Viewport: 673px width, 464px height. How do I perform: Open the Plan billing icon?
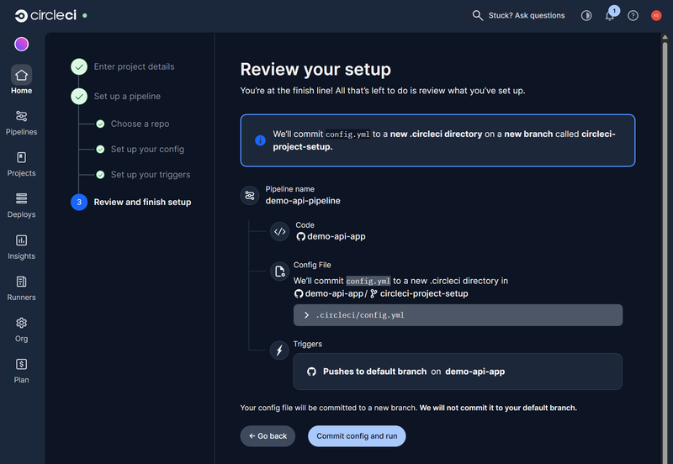click(21, 364)
